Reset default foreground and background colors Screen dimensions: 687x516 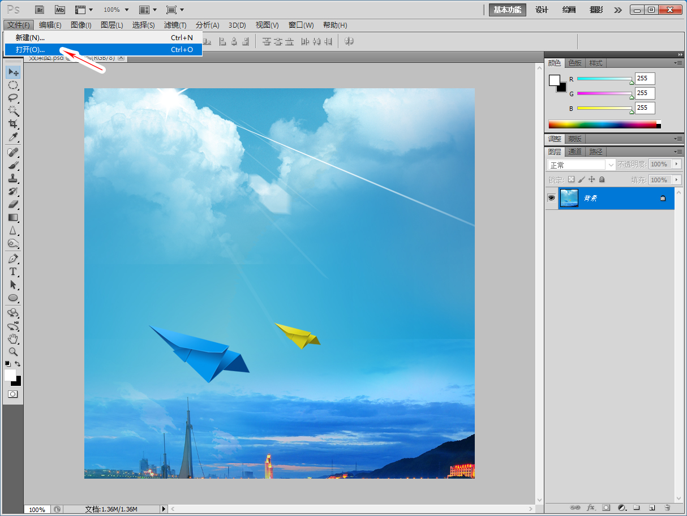(7, 364)
